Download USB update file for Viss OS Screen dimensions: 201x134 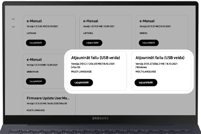[x=81, y=82]
